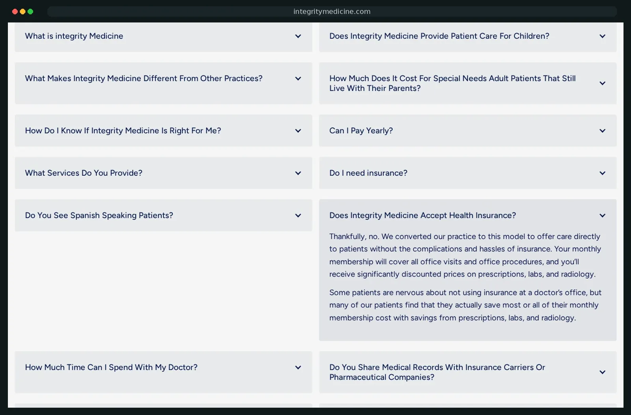631x415 pixels.
Task: Open 'What Makes Integrity Medicine Different From Other Practices?'
Action: 144,78
